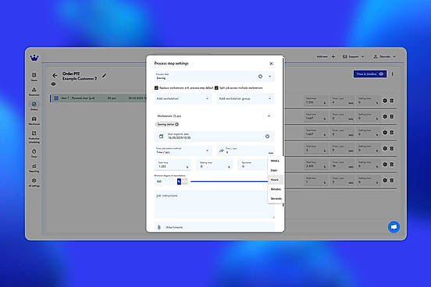Select the percent toggle next to 100
This screenshot has height=287, width=431.
pos(179,182)
